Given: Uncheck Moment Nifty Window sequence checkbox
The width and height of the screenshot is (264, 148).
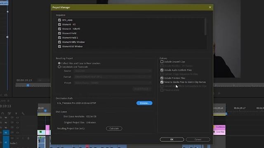Looking at the screenshot, I should click(59, 42).
